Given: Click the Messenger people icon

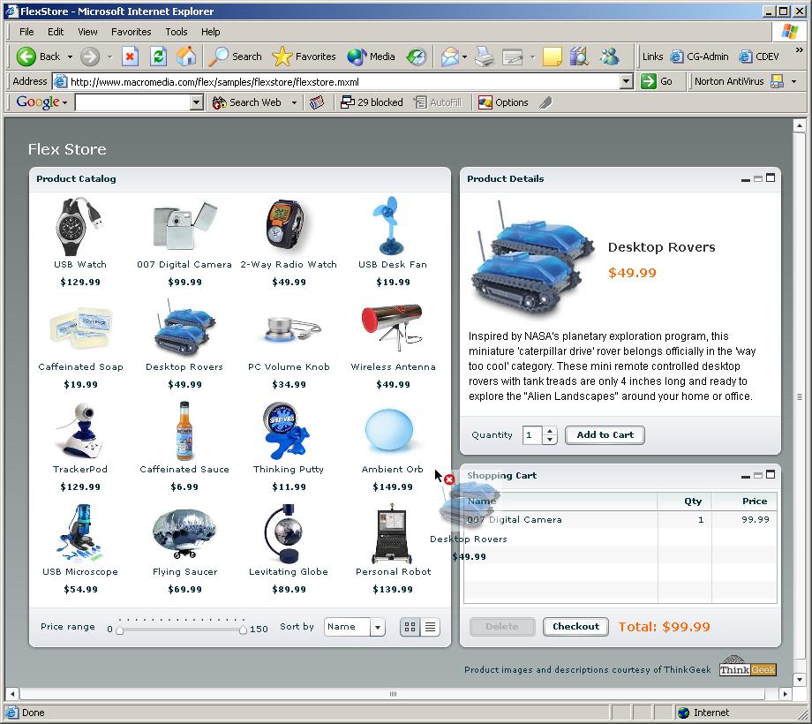Looking at the screenshot, I should click(610, 57).
